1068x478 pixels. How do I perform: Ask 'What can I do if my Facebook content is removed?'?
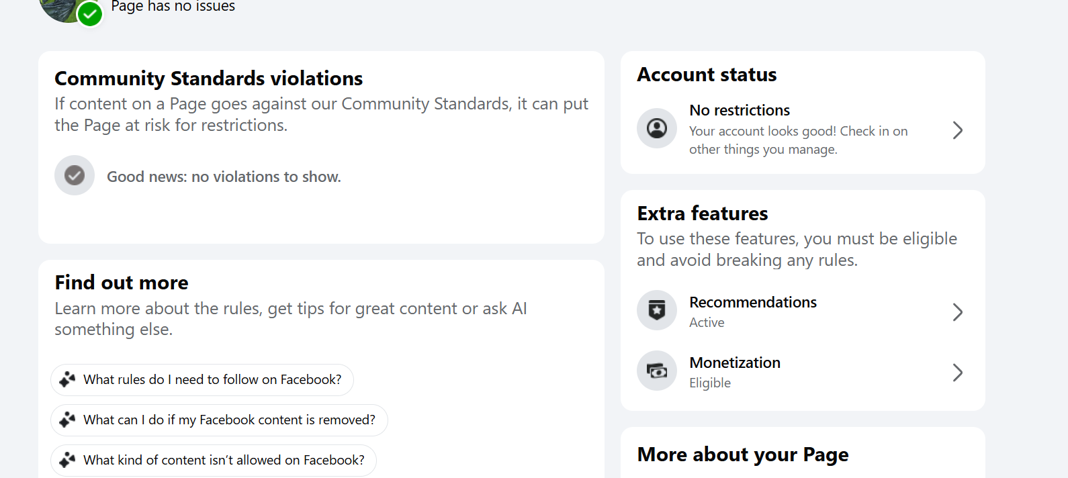pyautogui.click(x=229, y=420)
